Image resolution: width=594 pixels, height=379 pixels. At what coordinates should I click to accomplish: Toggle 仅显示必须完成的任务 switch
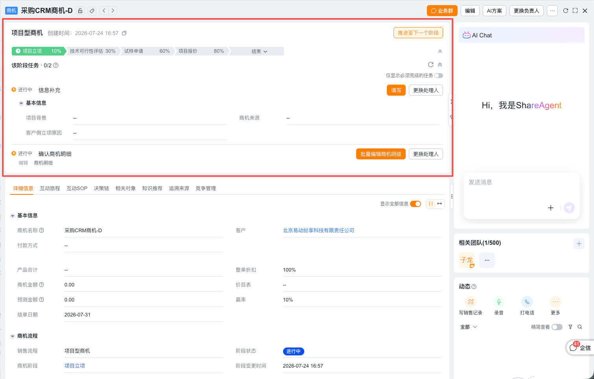[439, 76]
